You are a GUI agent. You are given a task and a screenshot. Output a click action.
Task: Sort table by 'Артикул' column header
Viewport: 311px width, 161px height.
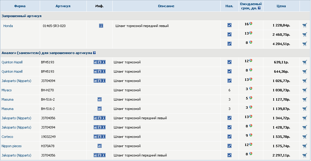pos(63,6)
